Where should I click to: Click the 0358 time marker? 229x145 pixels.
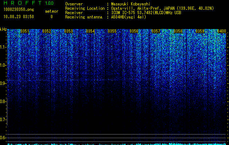(x=178, y=31)
